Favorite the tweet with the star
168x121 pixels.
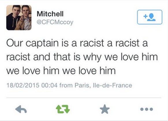click(x=105, y=109)
